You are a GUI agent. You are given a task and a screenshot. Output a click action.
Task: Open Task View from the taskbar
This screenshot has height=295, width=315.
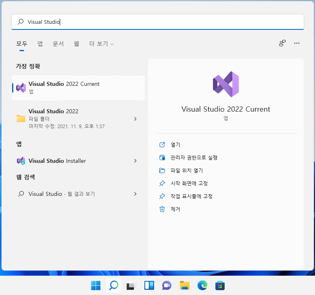tap(131, 285)
